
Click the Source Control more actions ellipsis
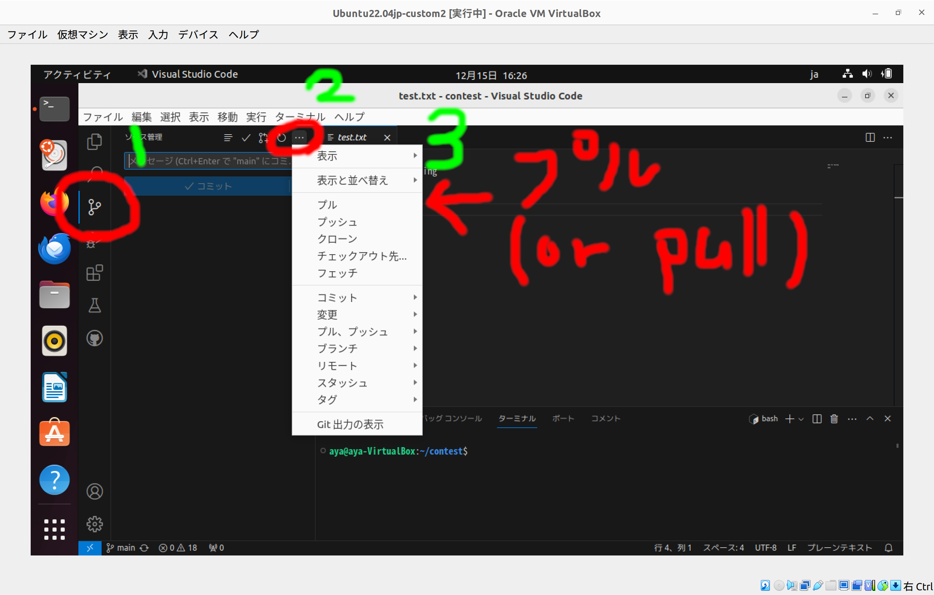pos(299,137)
